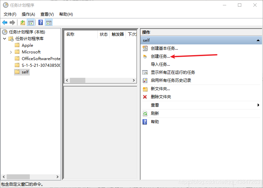The width and height of the screenshot is (263, 188).
Task: Click the 新文件夹 folder icon
Action: pyautogui.click(x=145, y=89)
